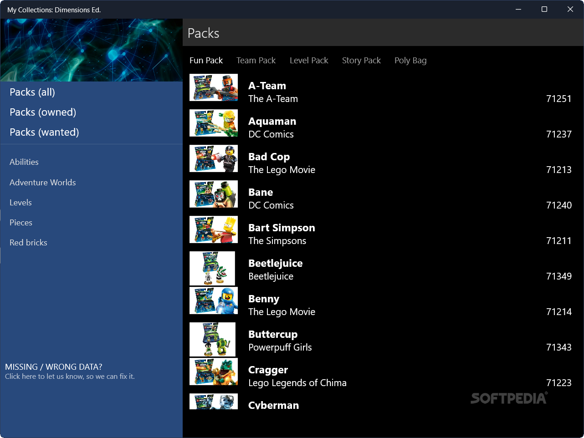Click 'The Simpsons' subtitle under Bart Simpson
Viewport: 584px width, 438px height.
tap(277, 241)
